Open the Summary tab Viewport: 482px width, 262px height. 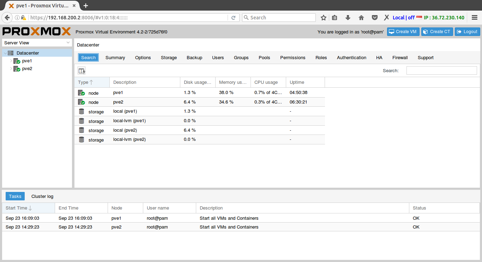115,58
